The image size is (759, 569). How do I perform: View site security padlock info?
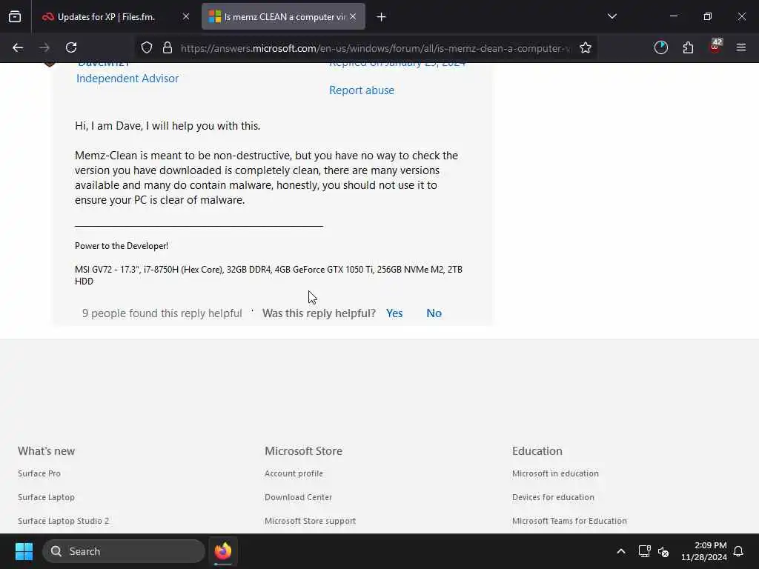pos(168,47)
